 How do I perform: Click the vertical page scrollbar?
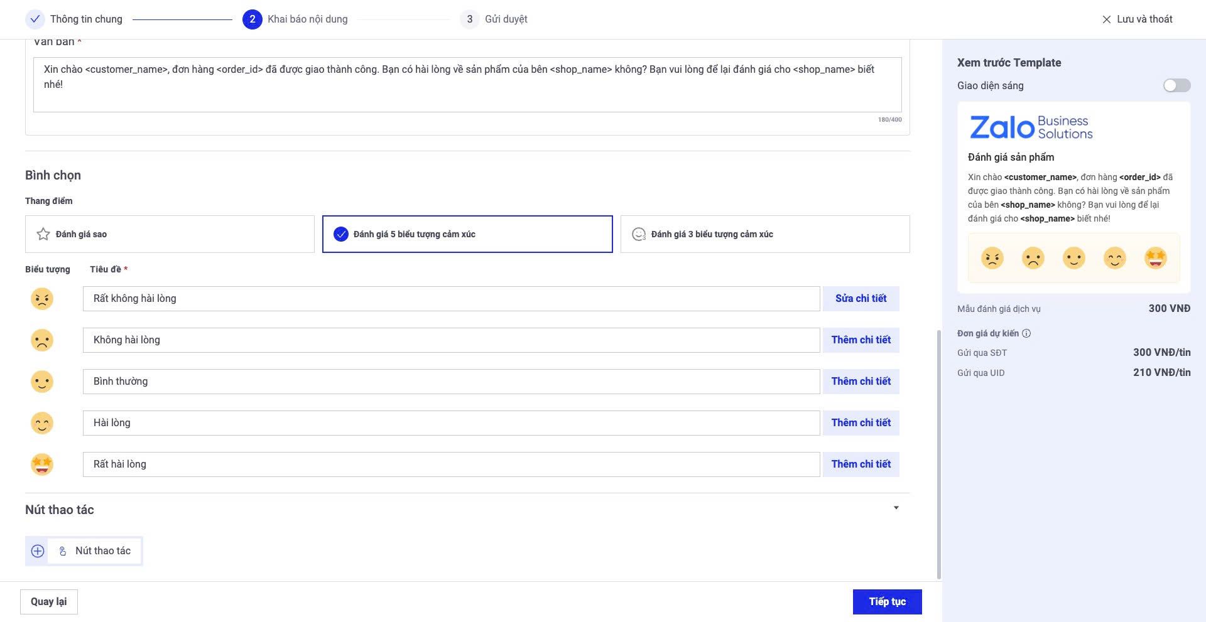(x=939, y=454)
